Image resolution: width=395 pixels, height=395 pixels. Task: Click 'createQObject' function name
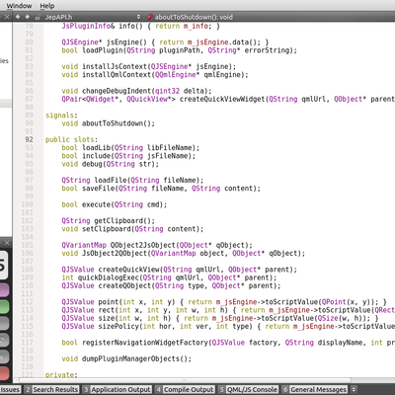coord(124,285)
